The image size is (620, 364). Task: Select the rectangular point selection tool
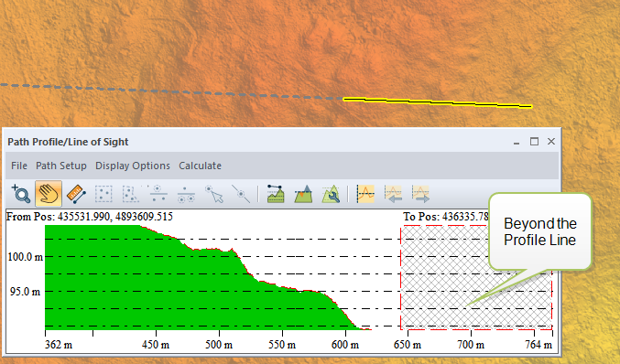[x=103, y=194]
